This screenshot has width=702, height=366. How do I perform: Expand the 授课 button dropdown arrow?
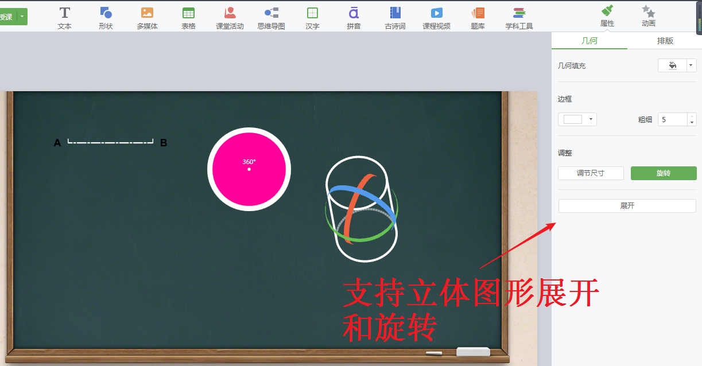[x=22, y=17]
